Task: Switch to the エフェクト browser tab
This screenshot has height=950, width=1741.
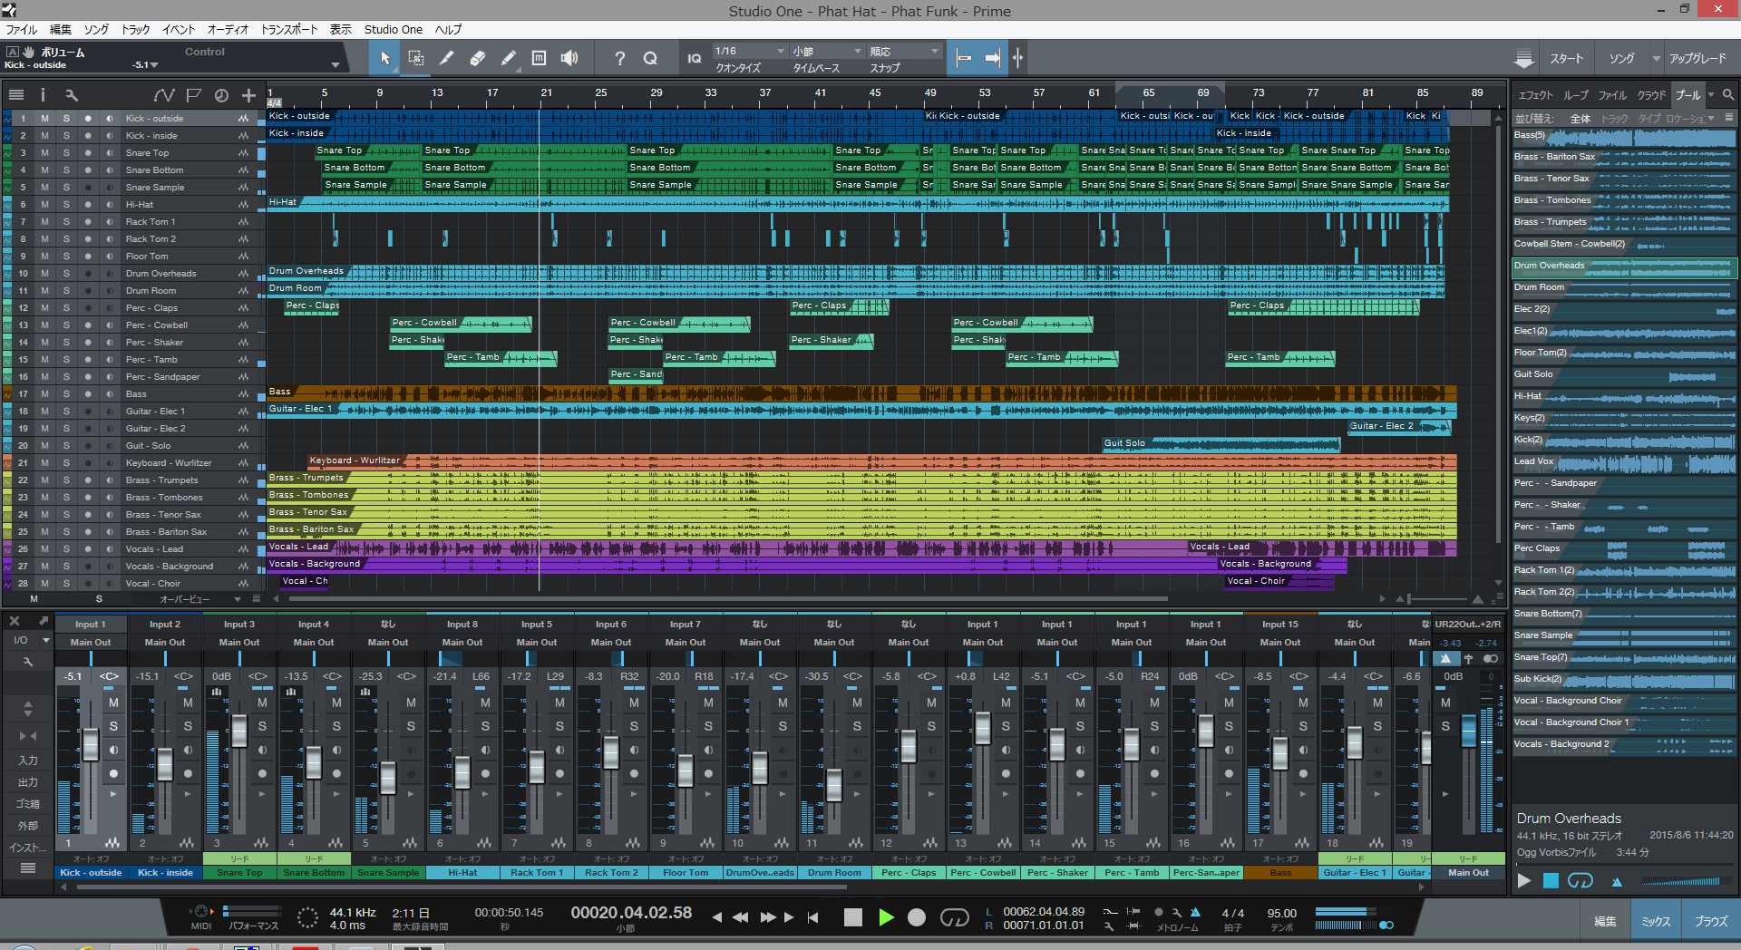Action: click(1535, 94)
